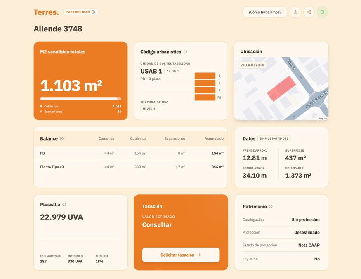Open chat via the green chat bubble icon
The image size is (361, 279).
[x=323, y=12]
